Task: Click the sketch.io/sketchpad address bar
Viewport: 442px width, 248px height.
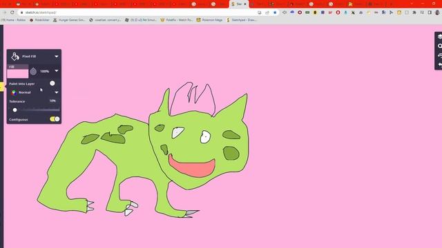Action: coord(138,12)
